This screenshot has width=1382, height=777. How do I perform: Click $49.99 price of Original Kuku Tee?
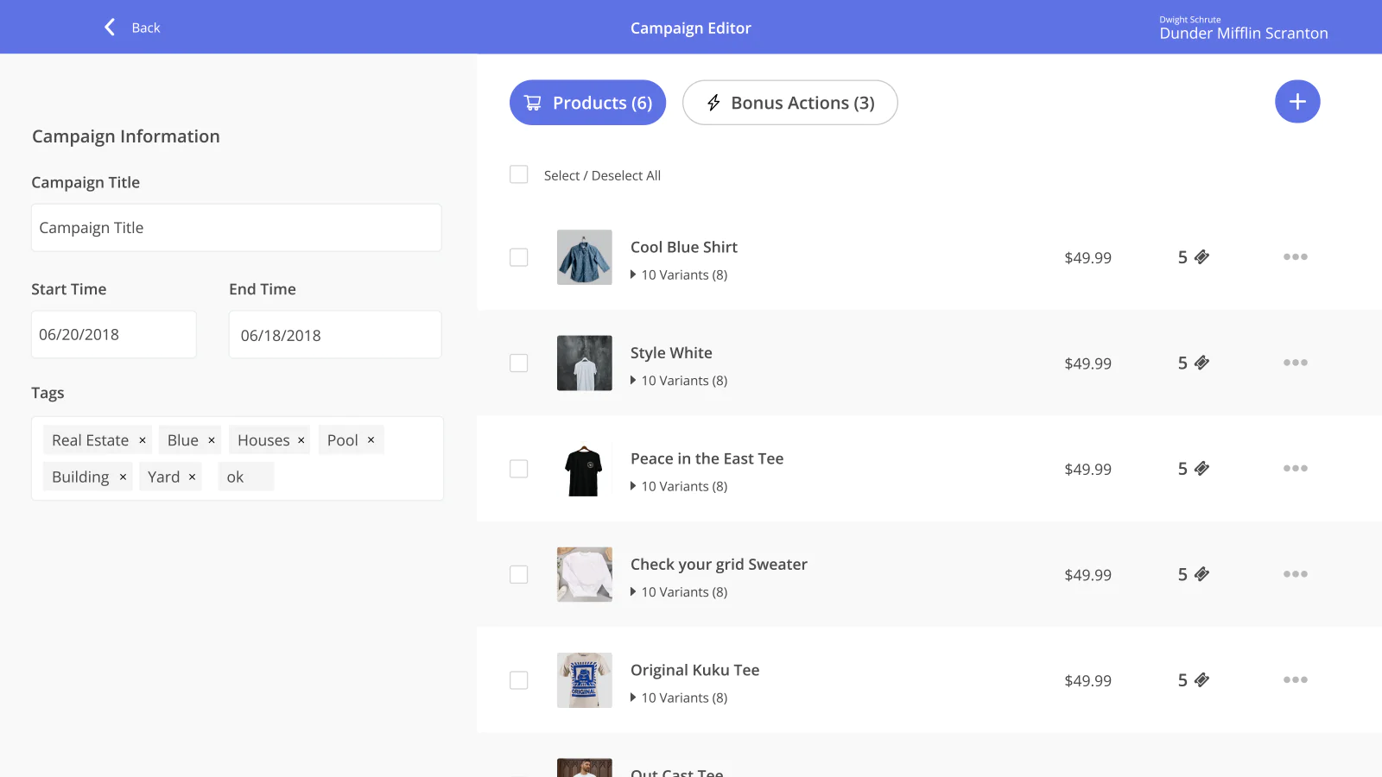1087,680
